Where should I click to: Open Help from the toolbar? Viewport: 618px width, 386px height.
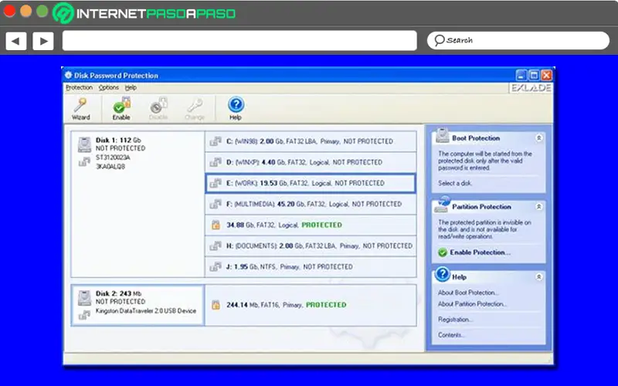236,109
